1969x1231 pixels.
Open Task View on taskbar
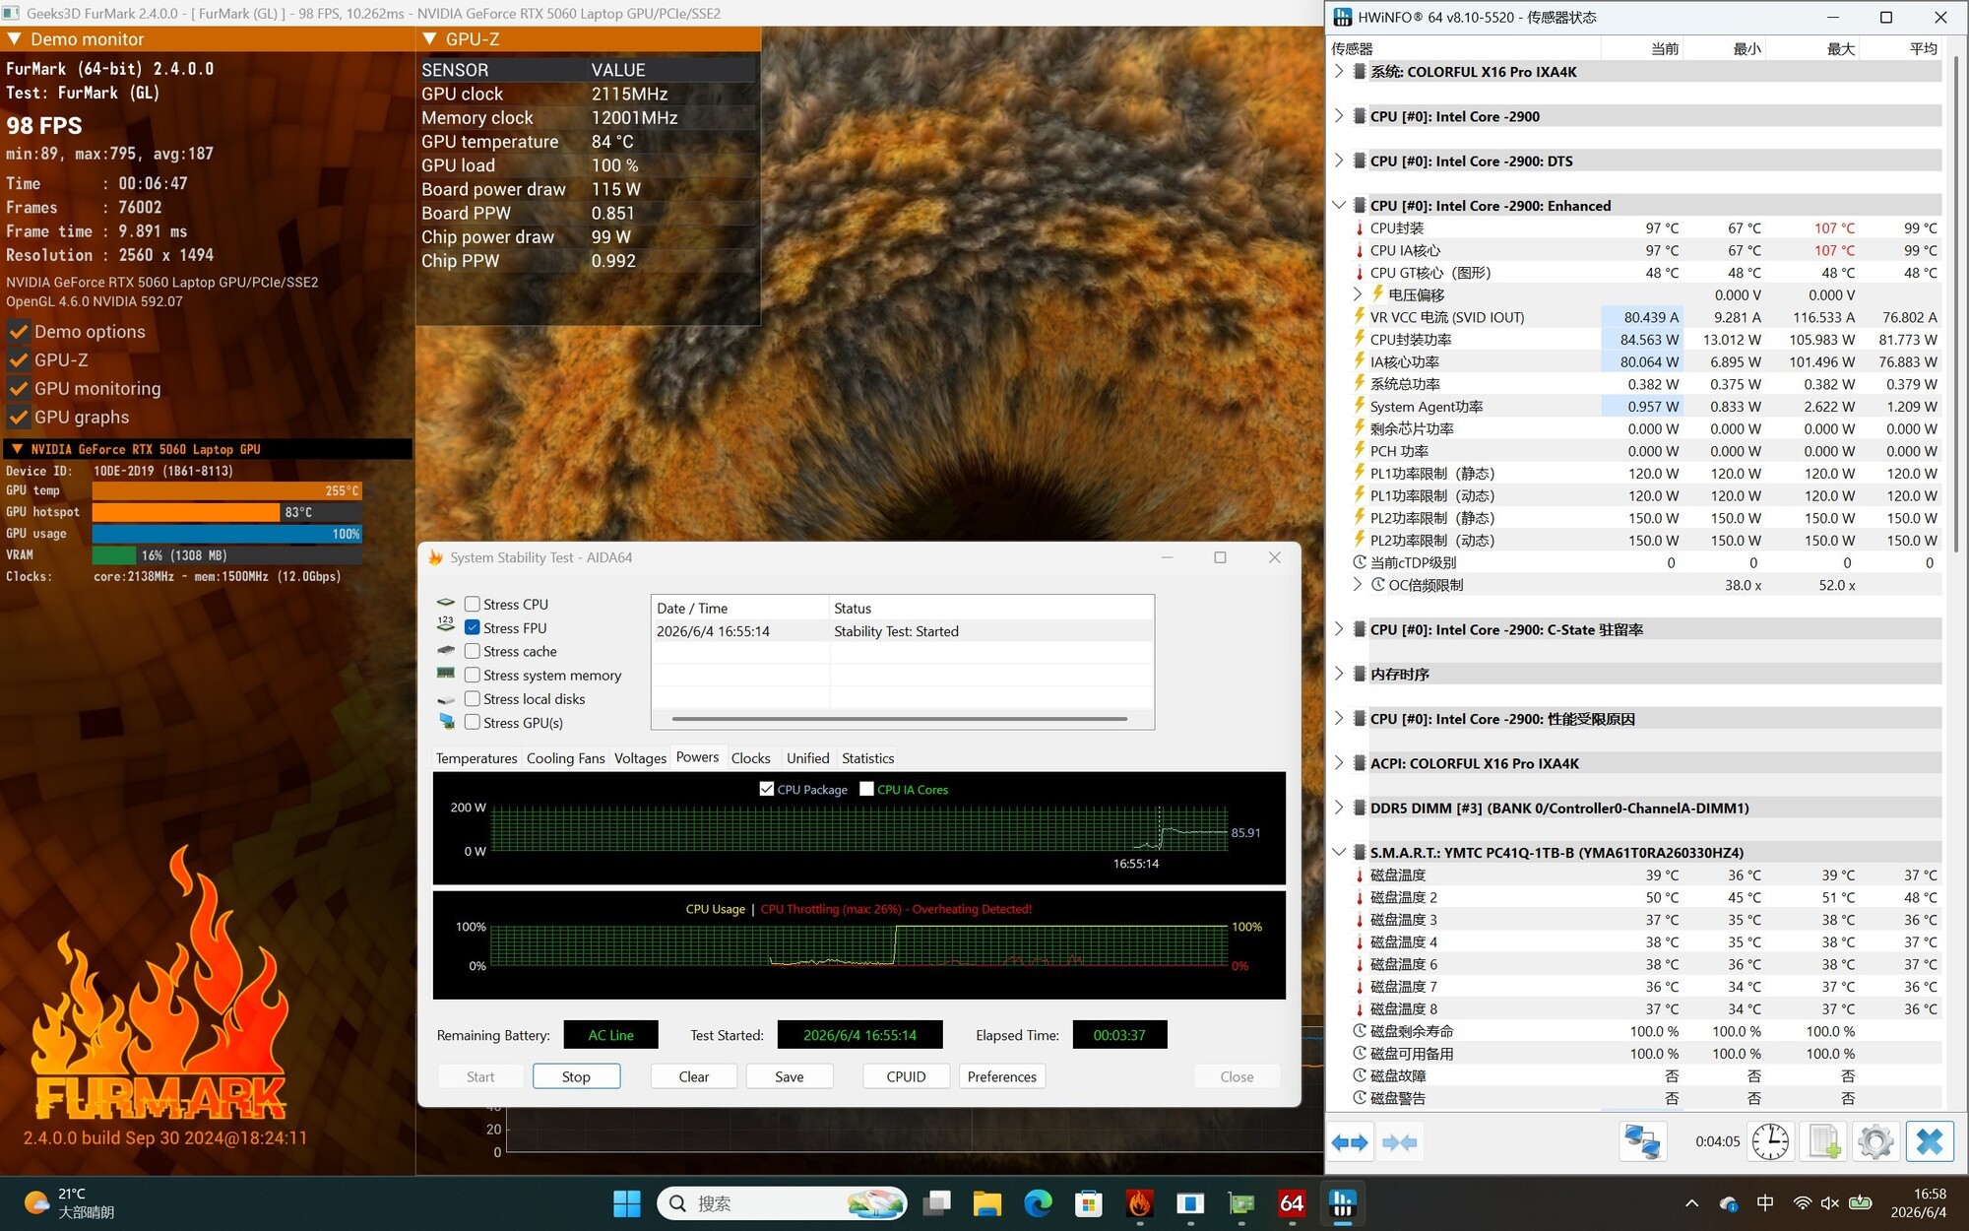coord(936,1203)
